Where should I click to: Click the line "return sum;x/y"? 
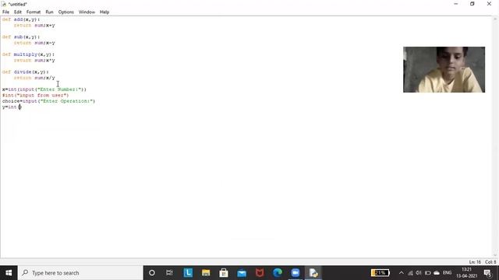pyautogui.click(x=34, y=78)
